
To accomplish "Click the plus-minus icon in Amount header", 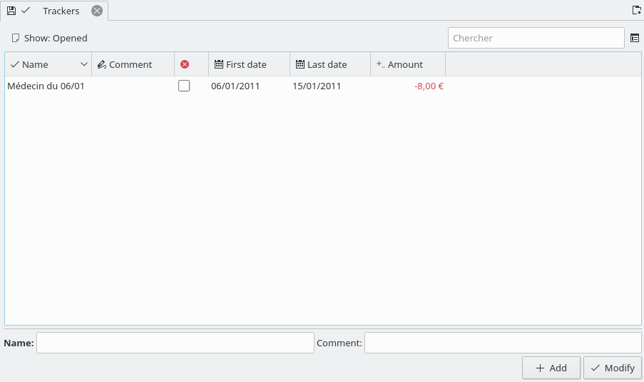I will click(x=381, y=64).
